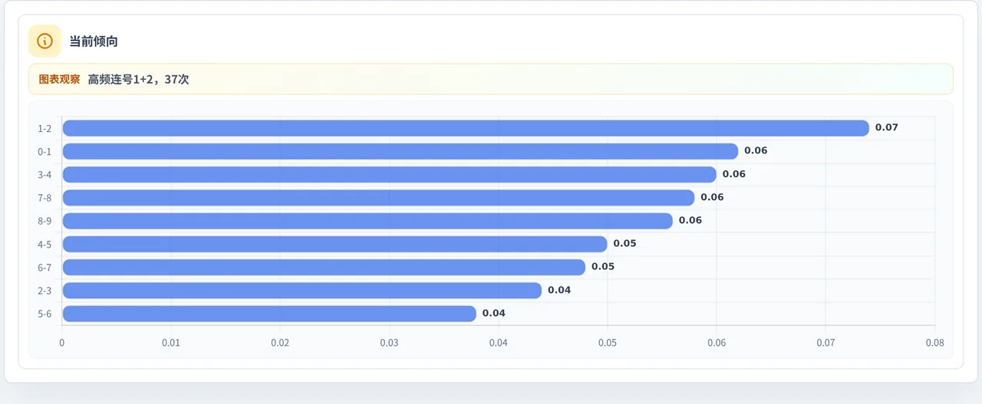982x404 pixels.
Task: Click the 0.07 value label of bar 1-2
Action: [x=886, y=127]
